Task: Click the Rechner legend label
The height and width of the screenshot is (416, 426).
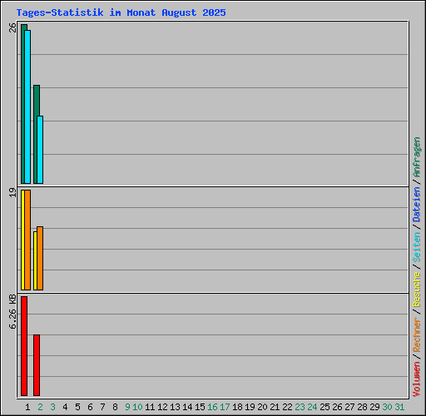Action: click(416, 334)
